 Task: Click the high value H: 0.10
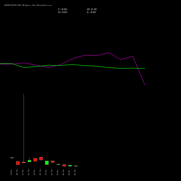(x=92, y=9)
